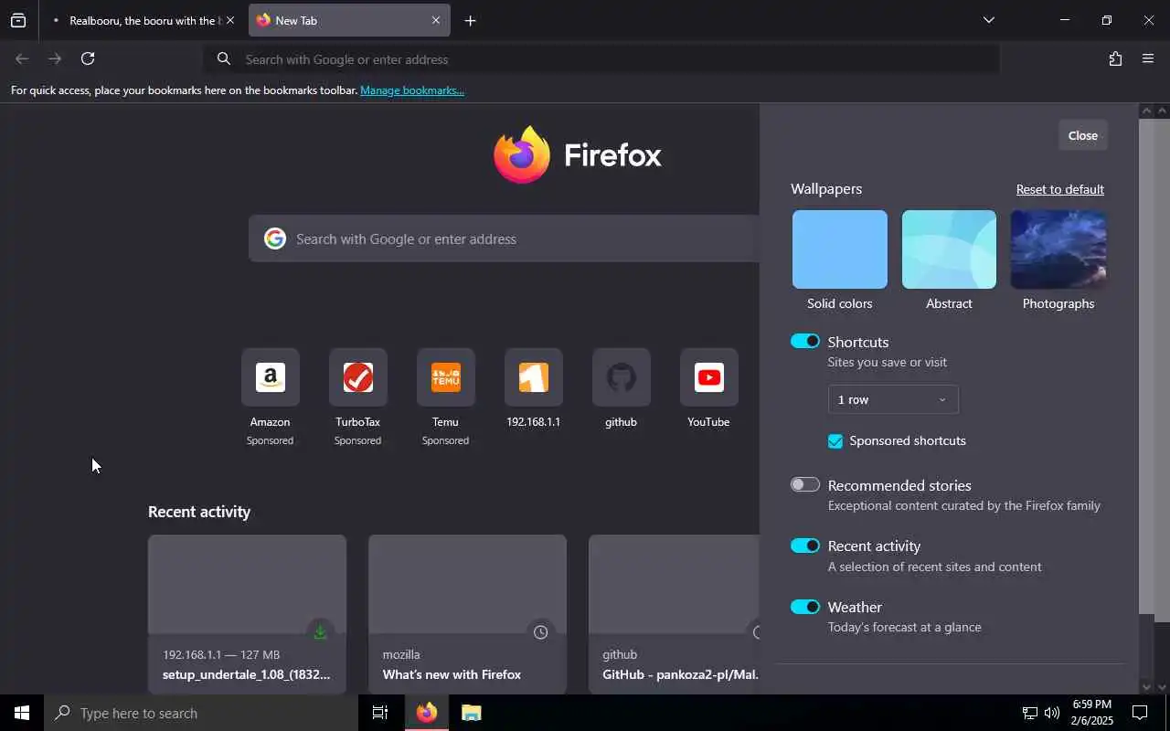Focus the address bar field
This screenshot has height=731, width=1170.
click(601, 59)
